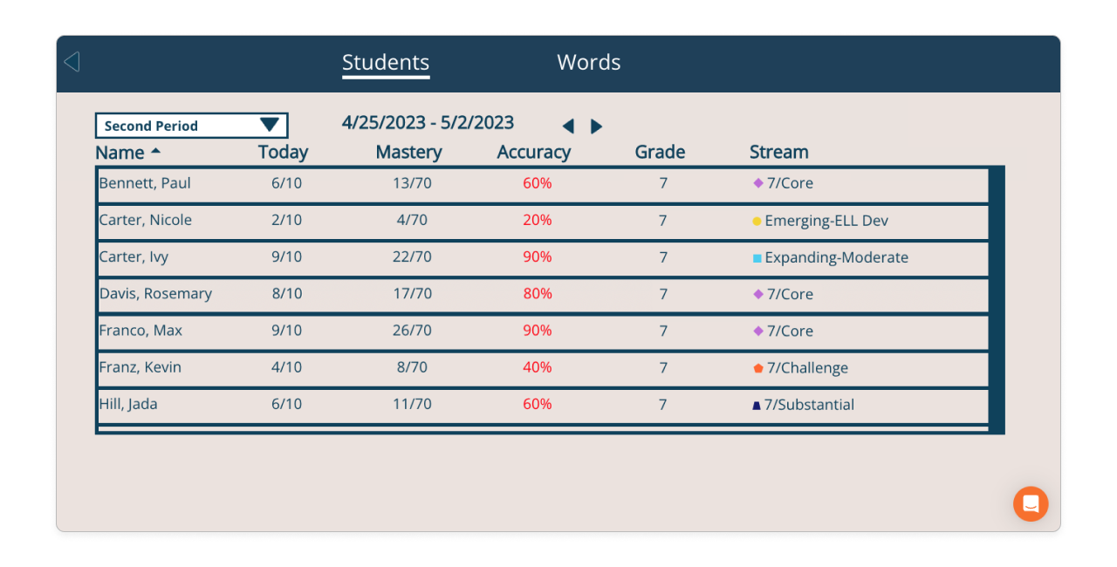Switch to the Students tab
Screen dimensions: 1117x567
[x=385, y=62]
